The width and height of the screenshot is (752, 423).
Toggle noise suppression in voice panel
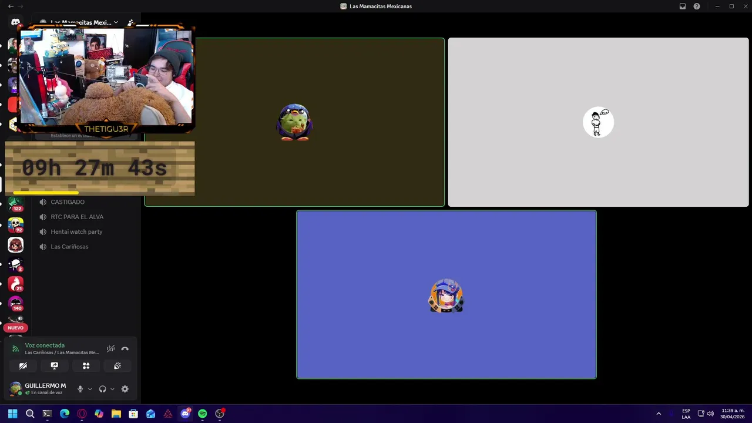[110, 348]
